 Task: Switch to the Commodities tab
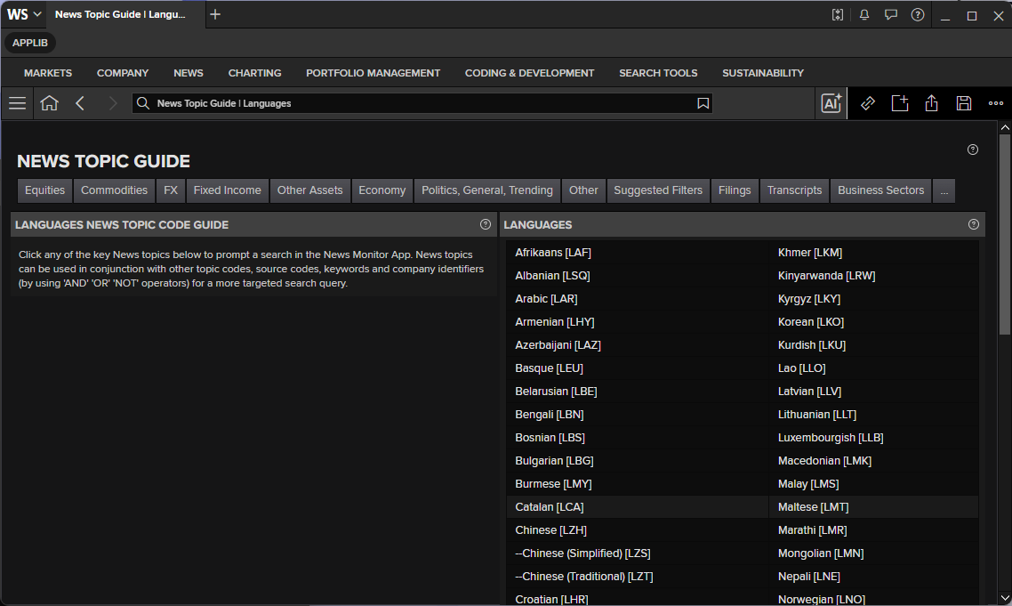pos(114,190)
